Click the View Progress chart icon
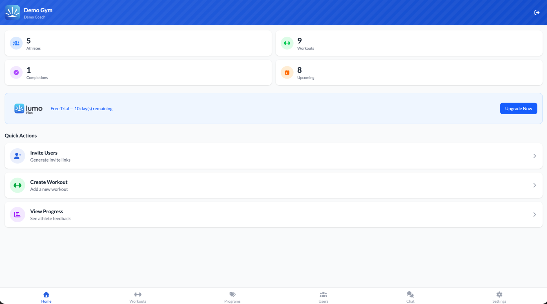The image size is (547, 304). click(17, 214)
